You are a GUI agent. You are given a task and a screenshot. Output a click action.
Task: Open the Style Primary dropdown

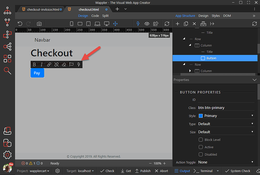point(226,116)
